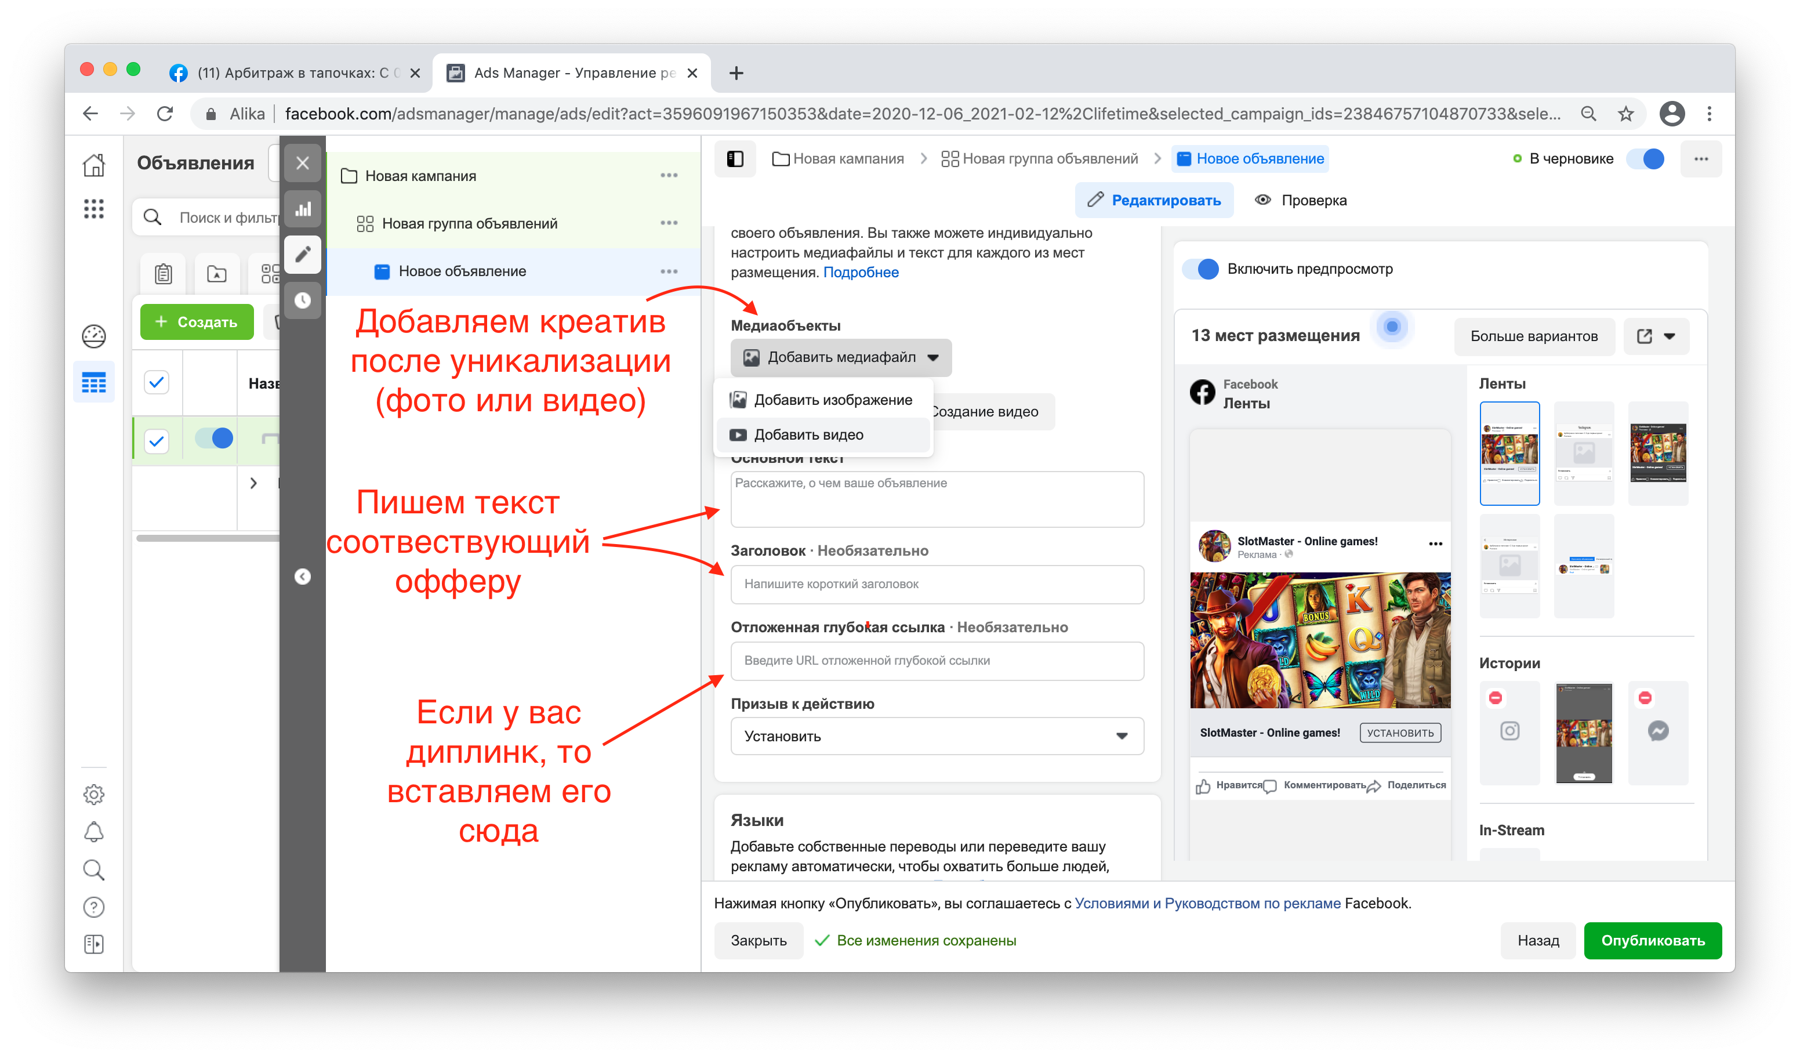Viewport: 1800px width, 1058px height.
Task: Select the middle Истории story preview thumbnail
Action: (x=1584, y=733)
